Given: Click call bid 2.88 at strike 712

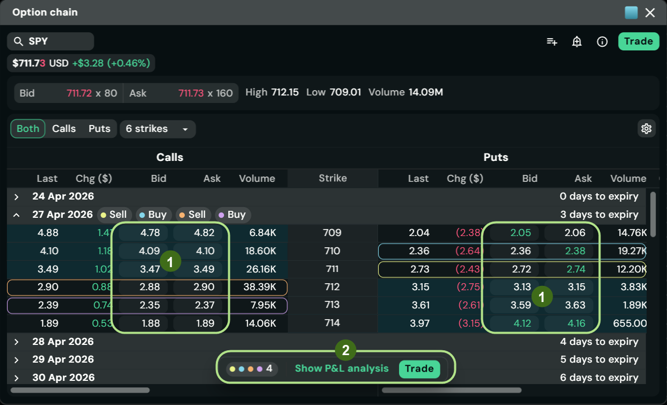Looking at the screenshot, I should pos(144,287).
